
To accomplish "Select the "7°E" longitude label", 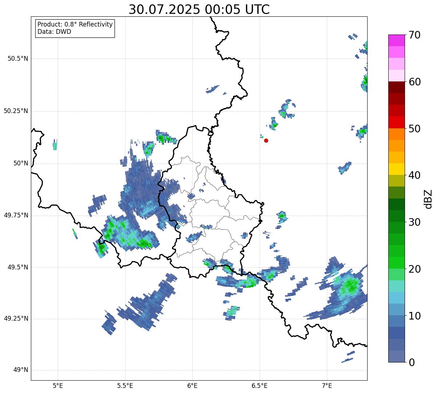I will point(327,385).
